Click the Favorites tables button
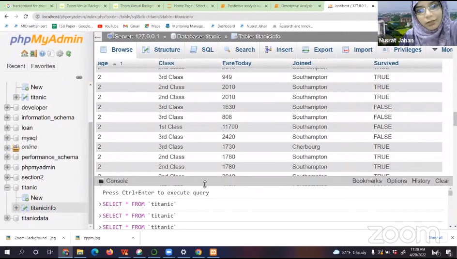The image size is (457, 259). [43, 66]
